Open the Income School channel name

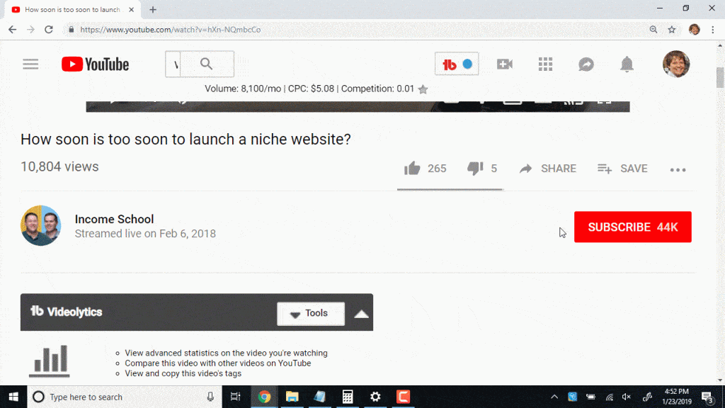(x=114, y=219)
